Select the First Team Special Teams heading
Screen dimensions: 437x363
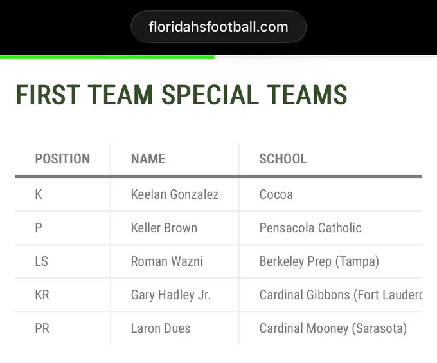click(x=181, y=95)
